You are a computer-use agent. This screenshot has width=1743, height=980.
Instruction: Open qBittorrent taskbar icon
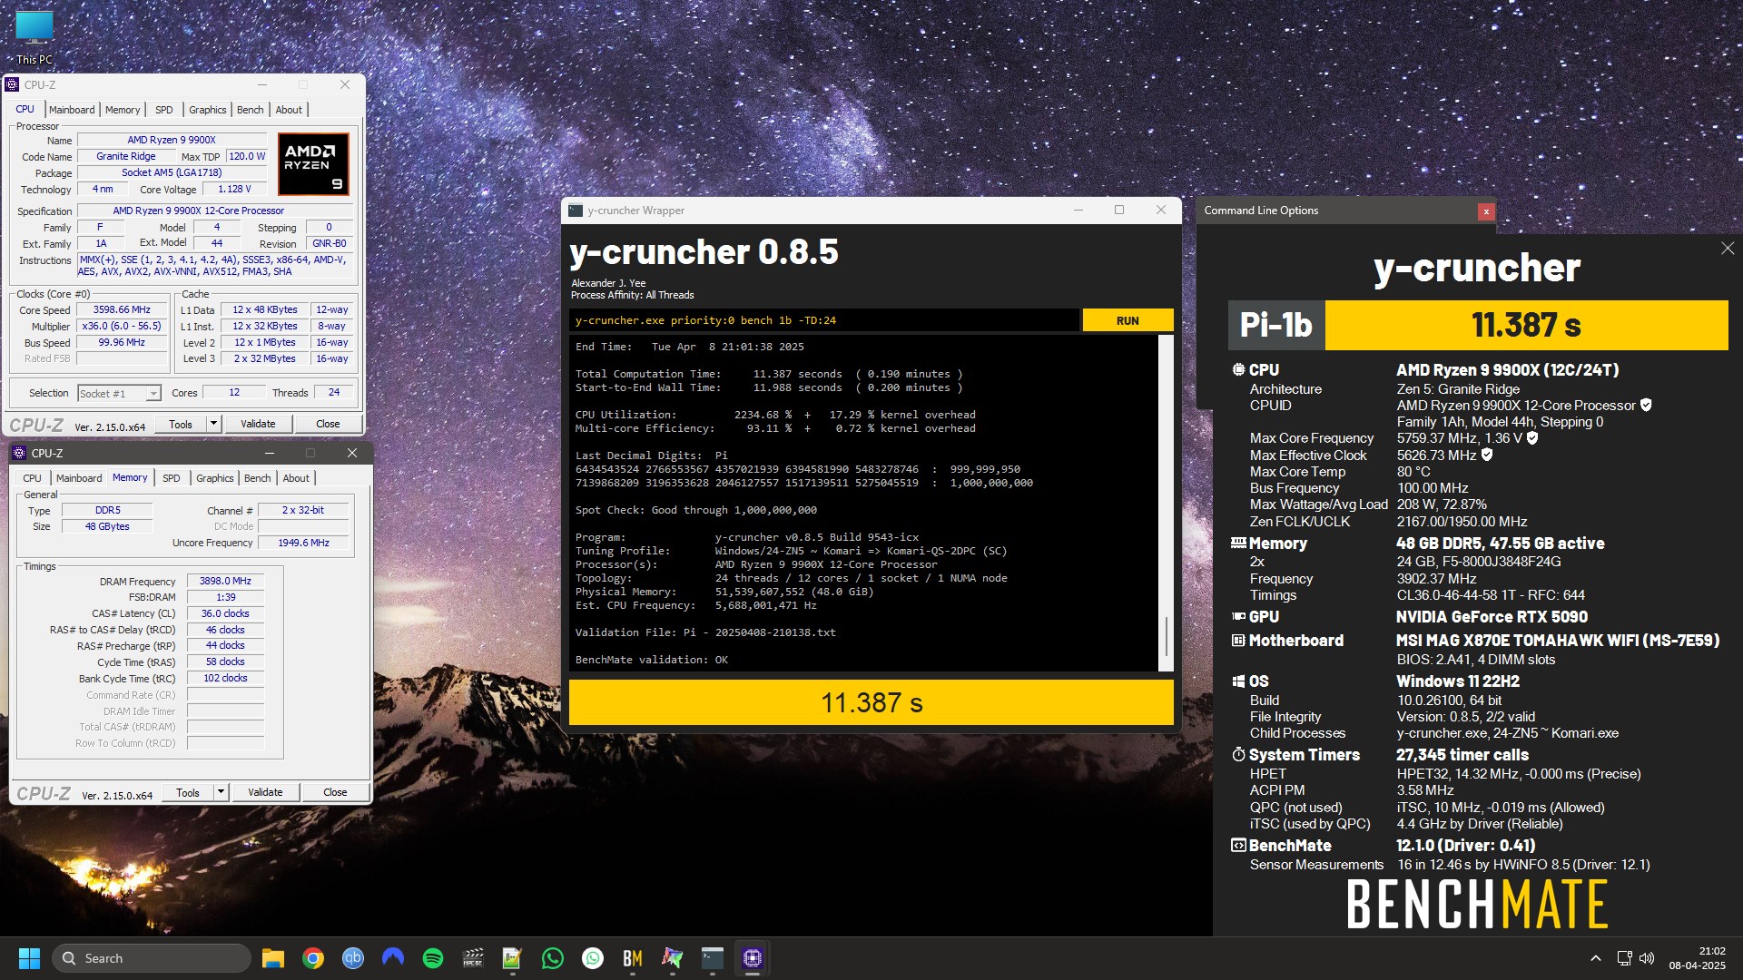click(353, 958)
